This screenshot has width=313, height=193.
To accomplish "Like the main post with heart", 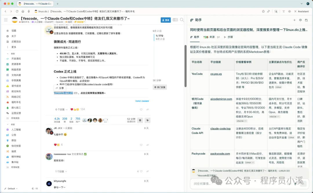I will [x=141, y=109].
